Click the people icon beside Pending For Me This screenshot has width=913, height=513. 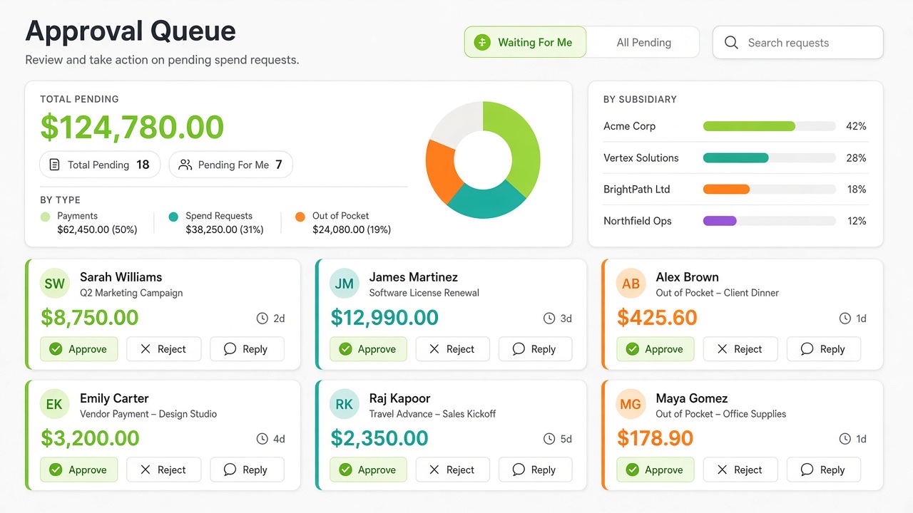(x=185, y=165)
